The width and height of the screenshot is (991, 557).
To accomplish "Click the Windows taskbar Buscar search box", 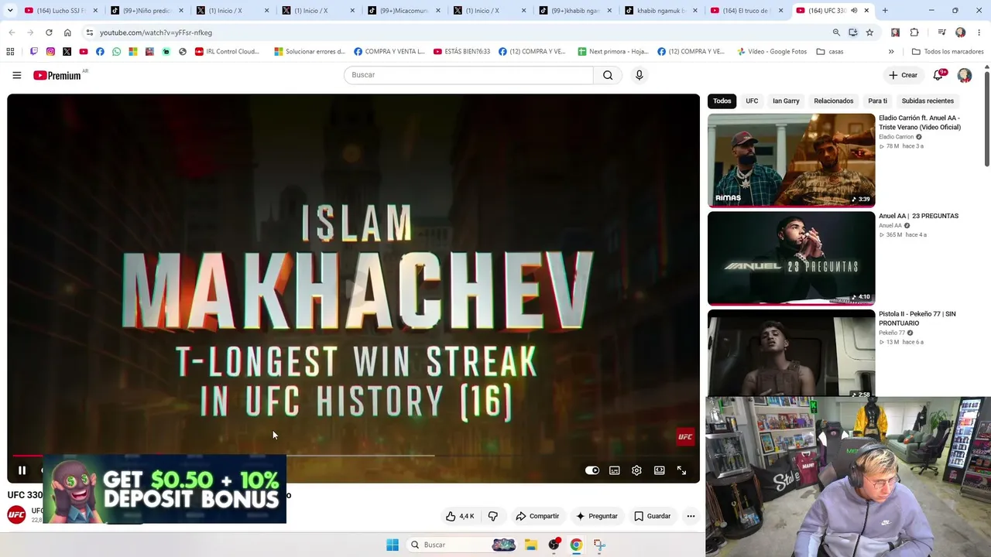I will pyautogui.click(x=461, y=545).
